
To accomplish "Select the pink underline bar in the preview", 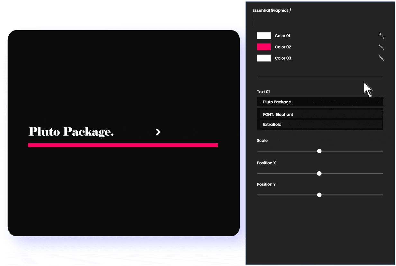I will click(x=123, y=145).
